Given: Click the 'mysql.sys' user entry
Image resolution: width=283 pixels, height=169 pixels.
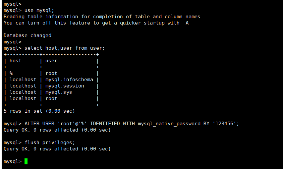Looking at the screenshot, I should tap(59, 92).
